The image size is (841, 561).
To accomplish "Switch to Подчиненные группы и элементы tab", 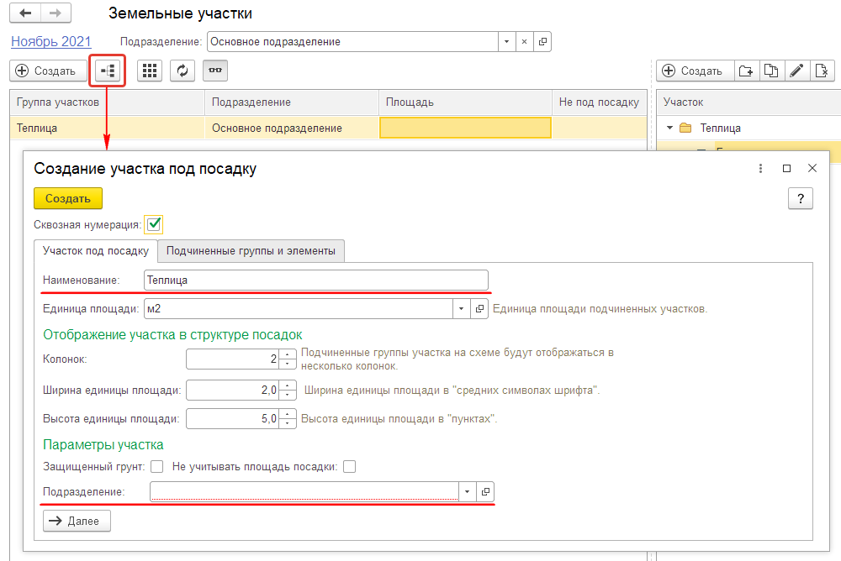I will 251,250.
